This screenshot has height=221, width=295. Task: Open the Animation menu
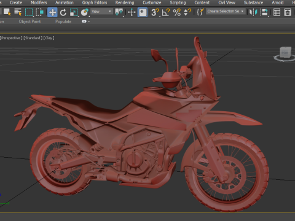65,2
